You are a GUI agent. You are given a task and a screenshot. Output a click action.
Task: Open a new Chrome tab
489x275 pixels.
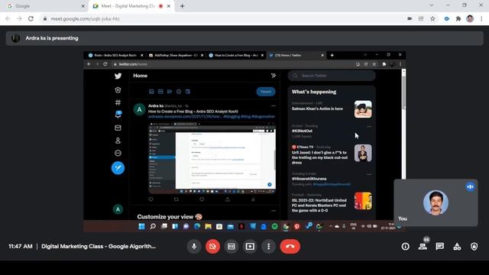[x=182, y=6]
